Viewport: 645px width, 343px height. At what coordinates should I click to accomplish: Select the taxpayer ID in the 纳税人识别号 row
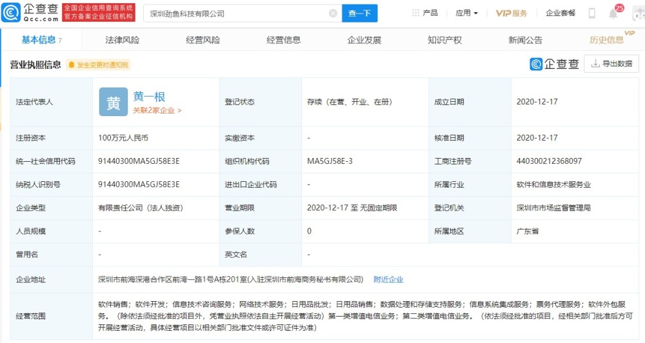point(139,184)
